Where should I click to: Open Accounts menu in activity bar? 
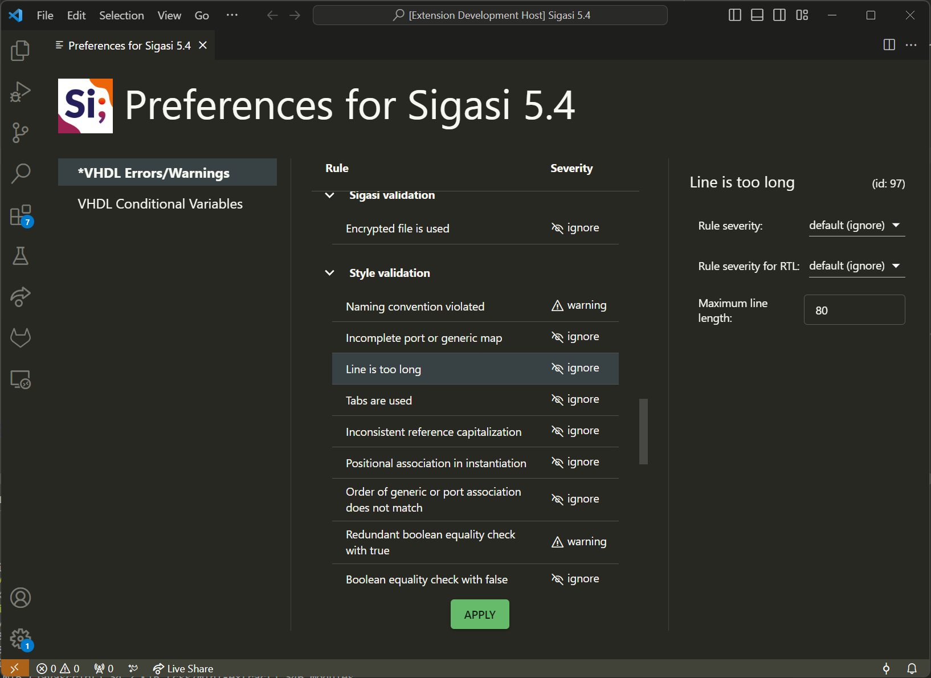pos(21,598)
